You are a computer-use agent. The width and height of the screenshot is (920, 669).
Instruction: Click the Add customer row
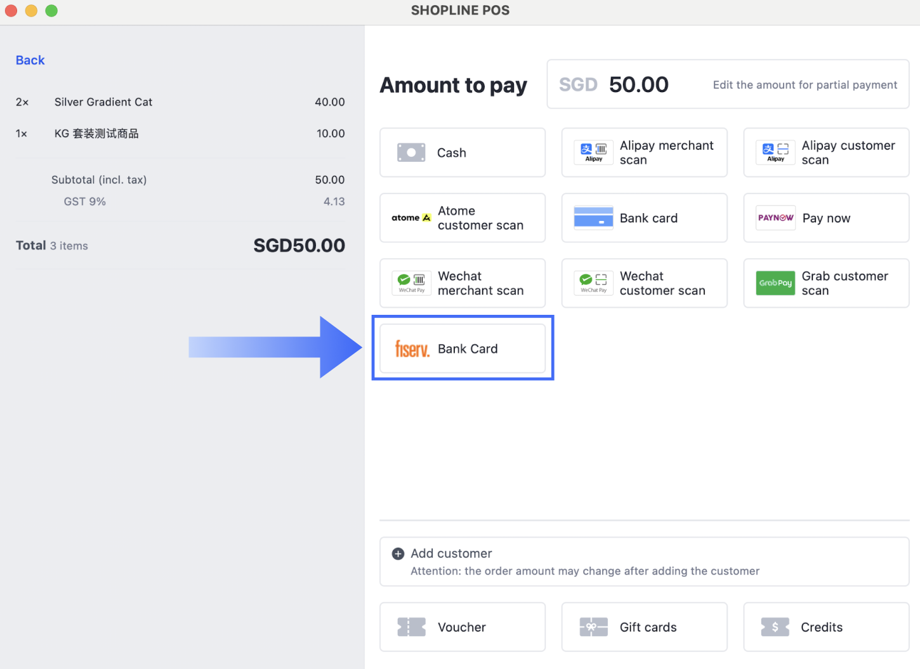click(x=644, y=561)
